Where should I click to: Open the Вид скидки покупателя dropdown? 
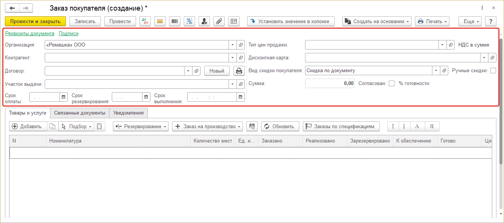[x=436, y=71]
